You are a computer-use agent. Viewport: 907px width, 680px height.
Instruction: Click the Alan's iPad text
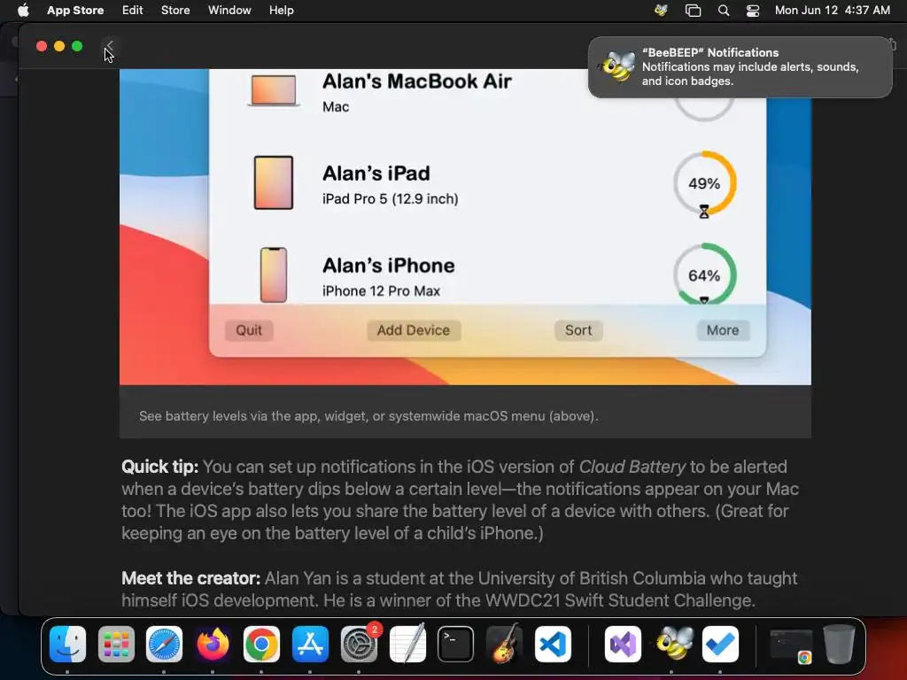coord(376,174)
